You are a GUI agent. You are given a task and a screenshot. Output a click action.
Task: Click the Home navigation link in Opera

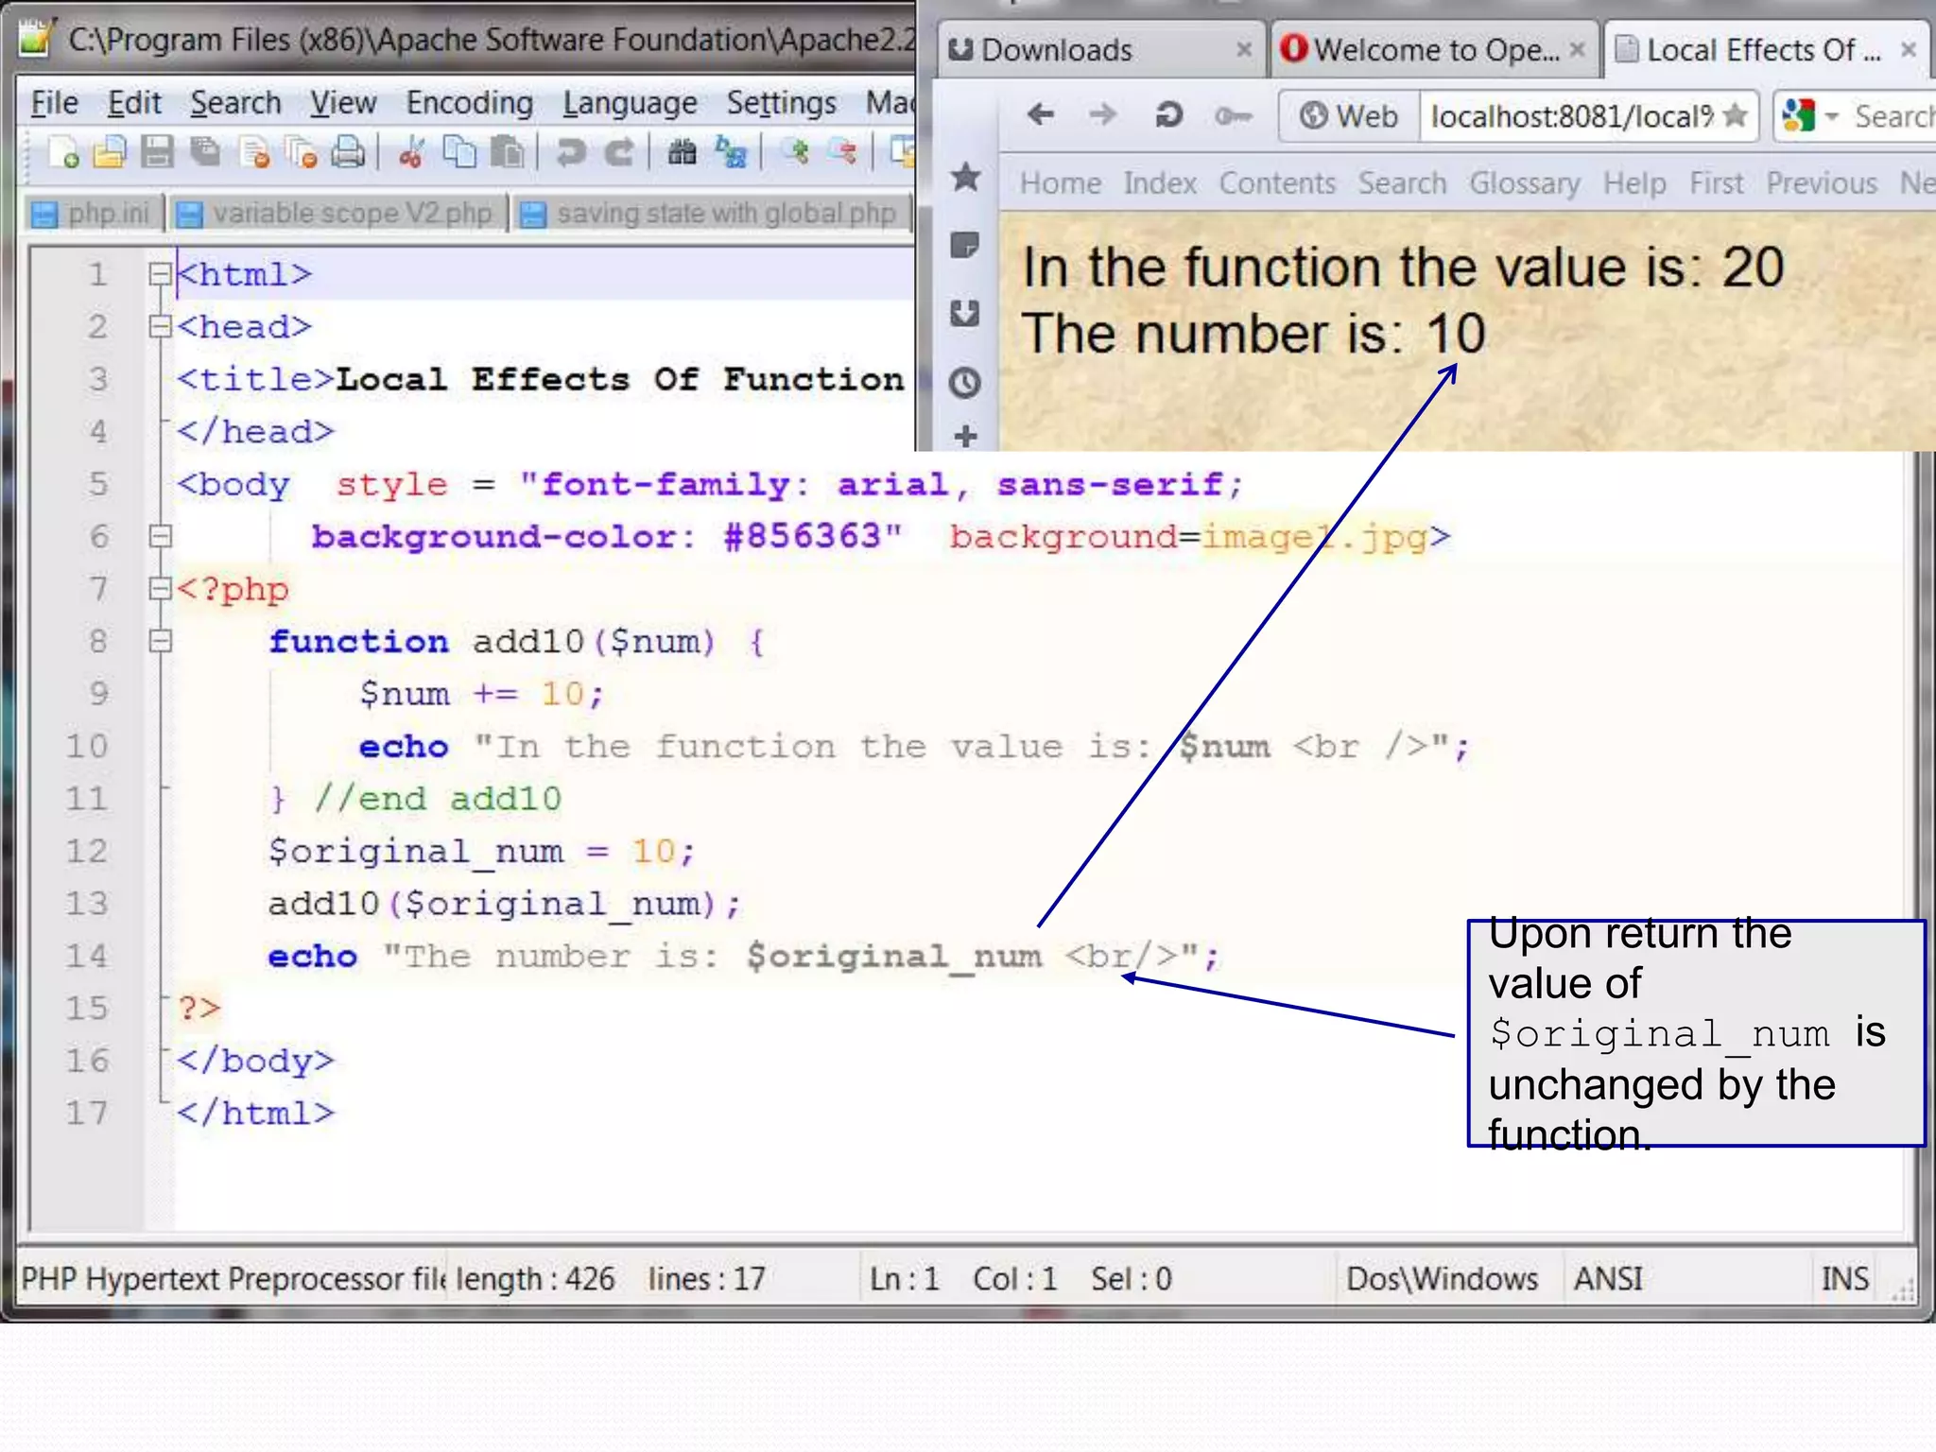point(1060,182)
